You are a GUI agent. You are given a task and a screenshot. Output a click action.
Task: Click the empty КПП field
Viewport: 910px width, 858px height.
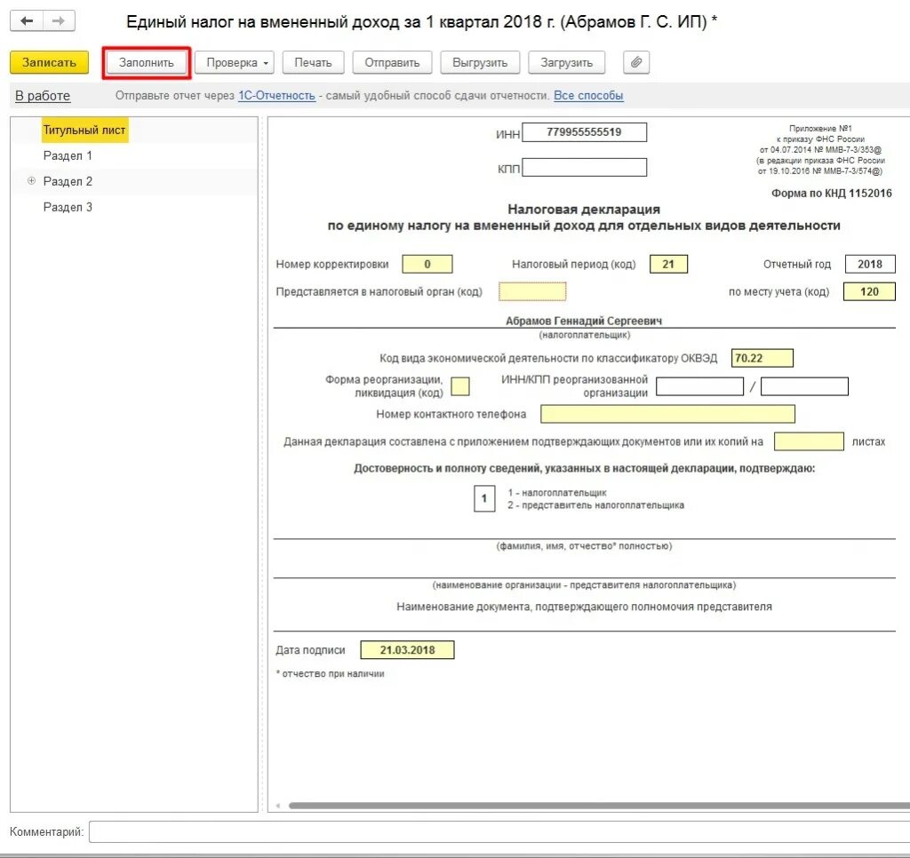pyautogui.click(x=585, y=168)
